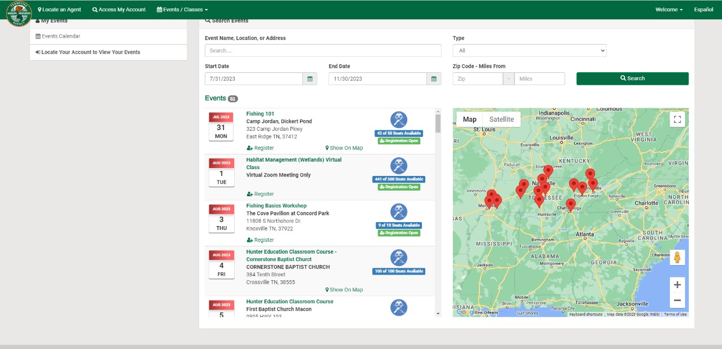Click the Start Date field 7/31/2023
This screenshot has width=722, height=349.
254,79
